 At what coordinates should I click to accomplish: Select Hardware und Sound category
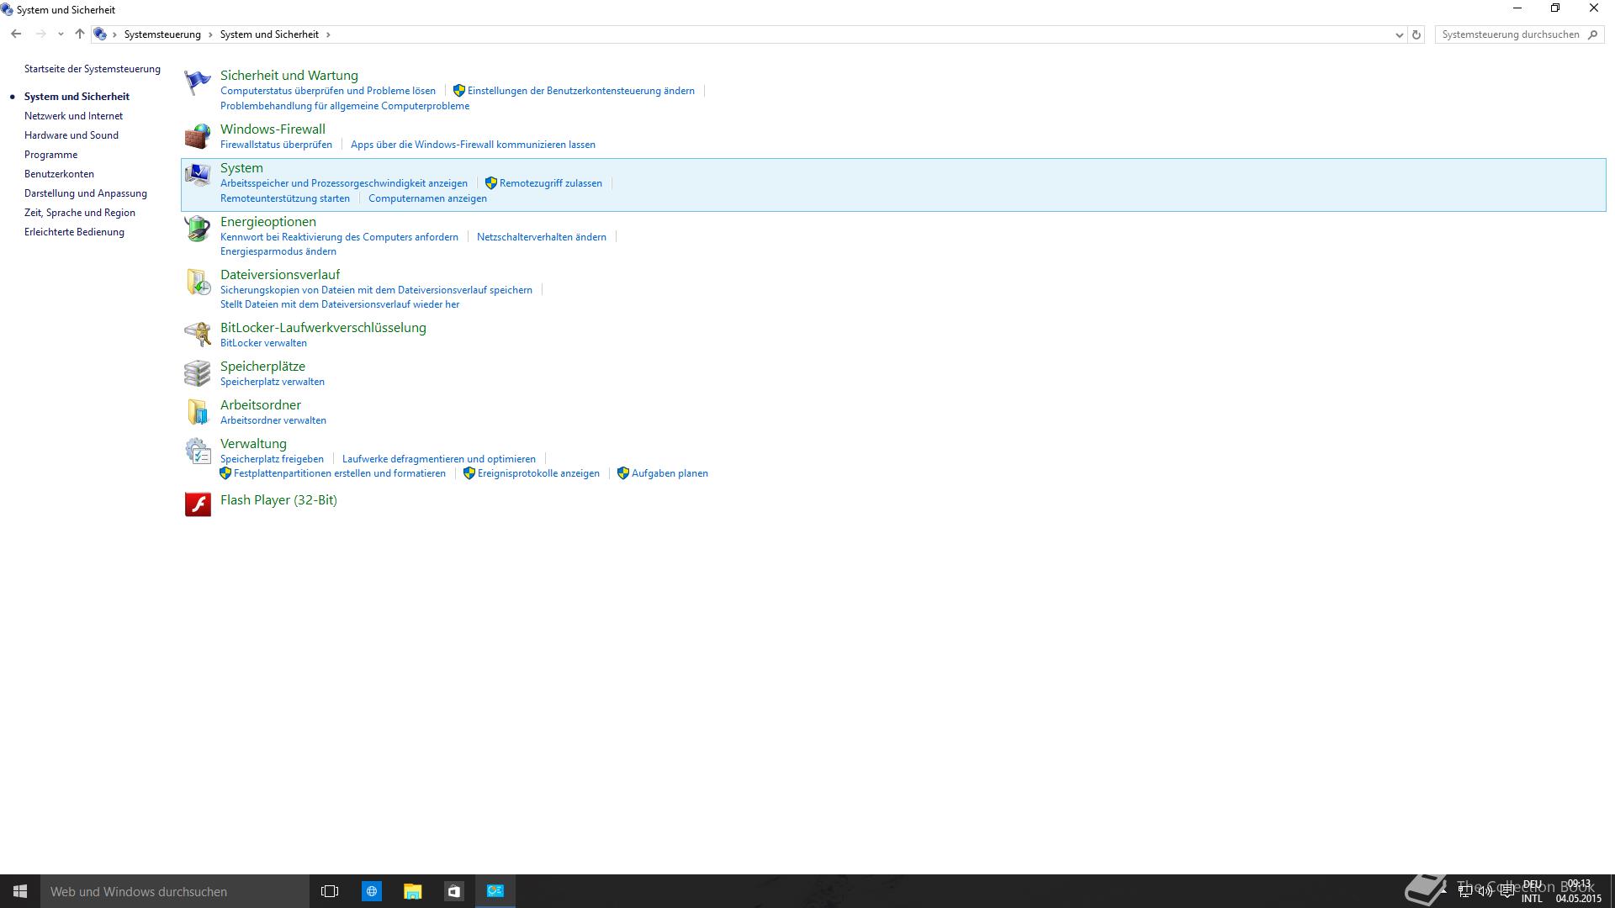tap(71, 135)
